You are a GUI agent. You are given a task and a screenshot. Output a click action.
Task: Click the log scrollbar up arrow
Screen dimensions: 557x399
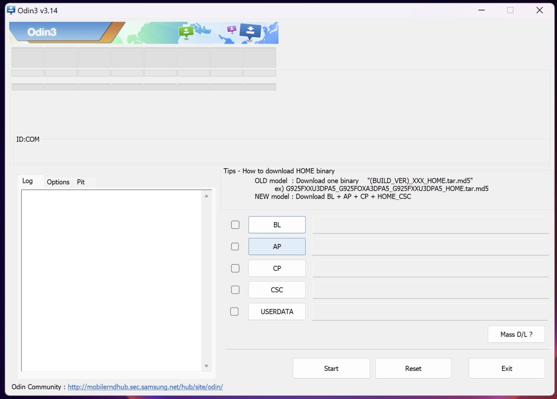pyautogui.click(x=206, y=196)
